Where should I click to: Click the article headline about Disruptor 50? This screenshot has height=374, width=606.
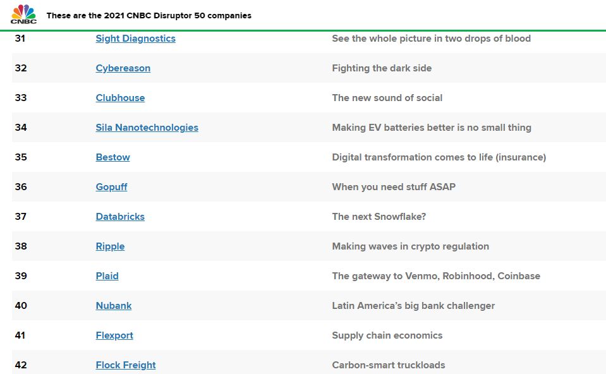click(148, 15)
